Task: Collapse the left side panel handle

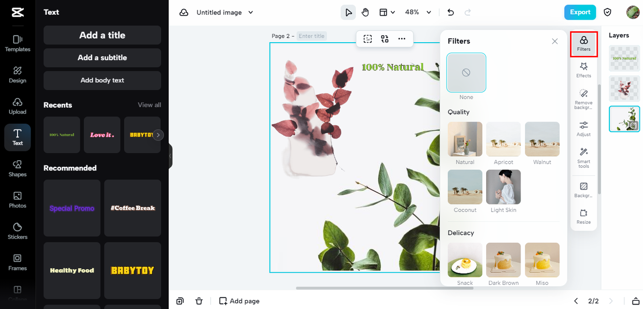Action: point(170,156)
